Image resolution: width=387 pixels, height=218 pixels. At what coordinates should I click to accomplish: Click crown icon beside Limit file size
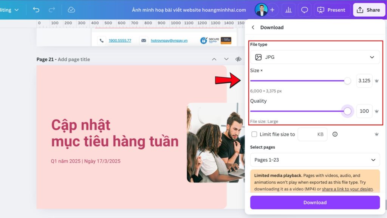[x=377, y=134]
